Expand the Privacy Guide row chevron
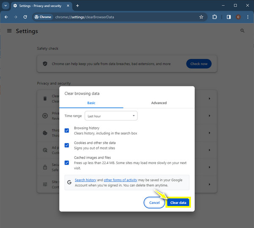Image resolution: width=254 pixels, height=228 pixels. (x=210, y=116)
